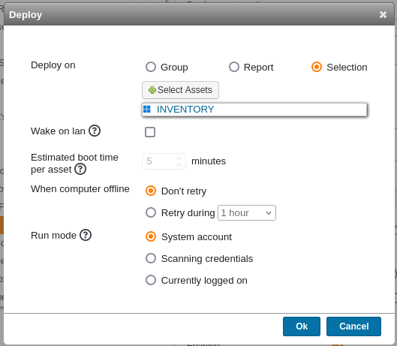Close the Deploy dialog with the X
Viewport: 397px width, 346px height.
point(383,15)
